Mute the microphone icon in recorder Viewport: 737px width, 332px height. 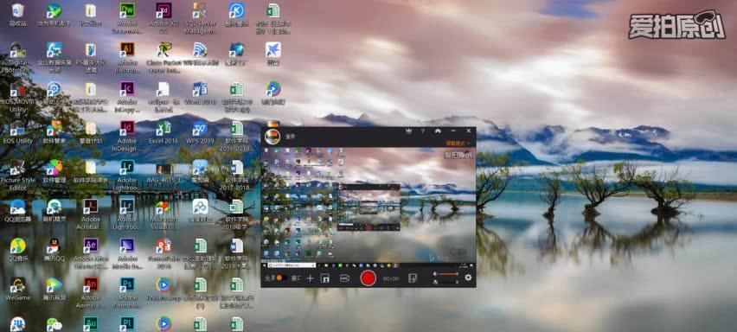(435, 282)
